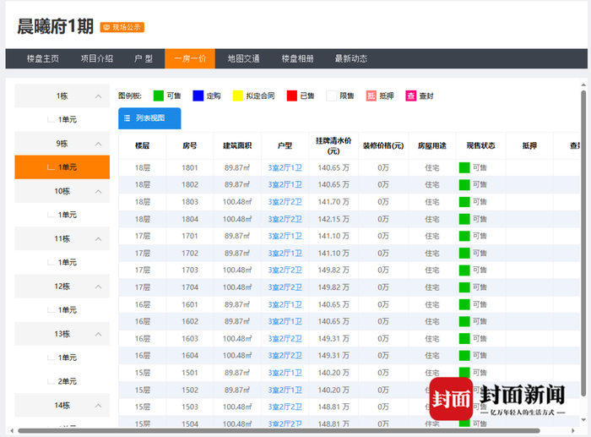
Task: Switch to 项目介绍 tab
Action: pyautogui.click(x=96, y=58)
